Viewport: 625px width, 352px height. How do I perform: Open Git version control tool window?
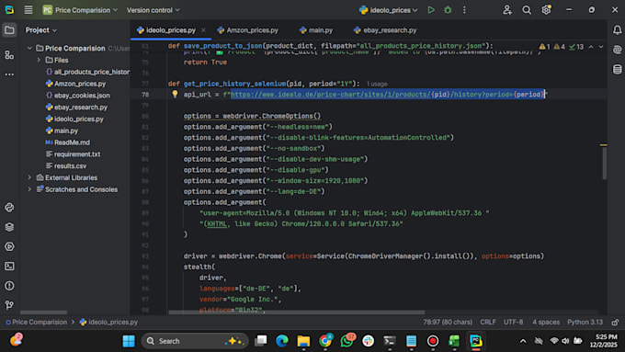coord(9,305)
